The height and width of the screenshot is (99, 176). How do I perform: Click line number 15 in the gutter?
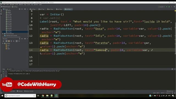pos(31,57)
